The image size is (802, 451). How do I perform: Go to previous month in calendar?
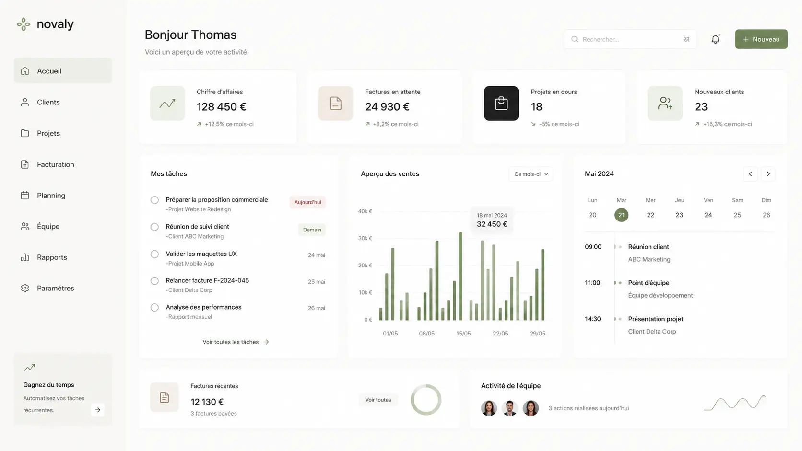pyautogui.click(x=750, y=174)
